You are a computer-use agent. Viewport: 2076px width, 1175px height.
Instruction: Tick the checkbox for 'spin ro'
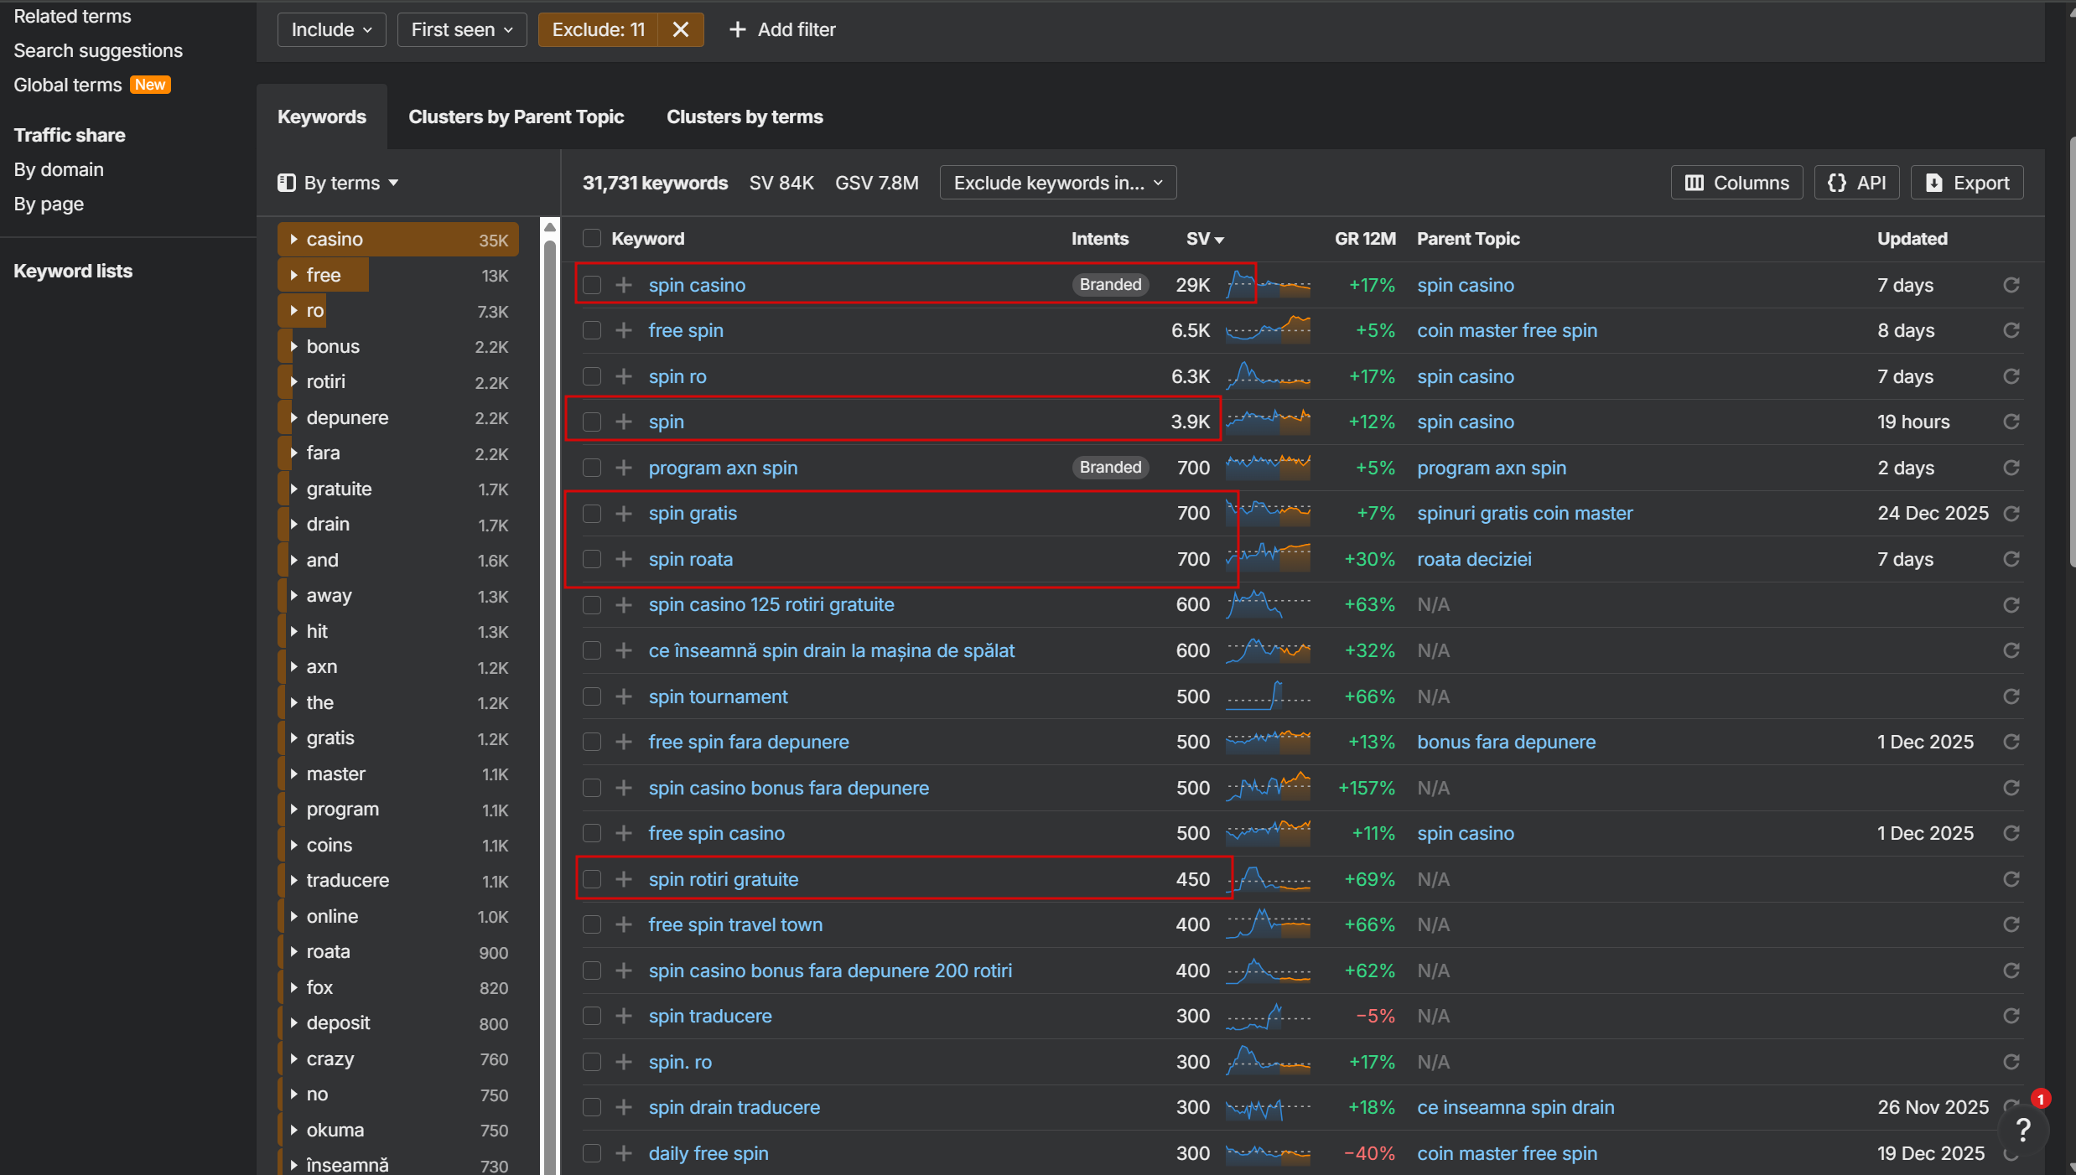pyautogui.click(x=592, y=376)
